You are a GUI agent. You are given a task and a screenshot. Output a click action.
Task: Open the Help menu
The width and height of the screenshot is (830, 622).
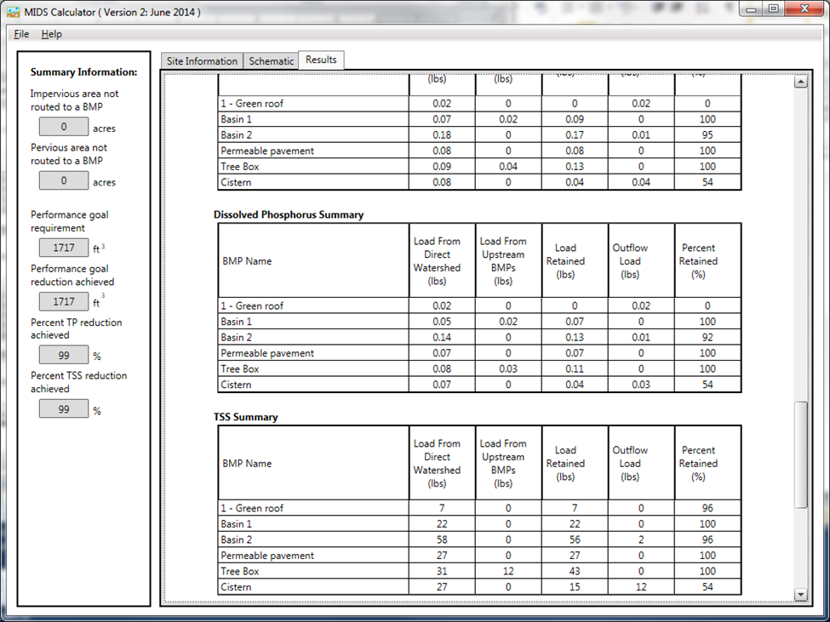52,34
